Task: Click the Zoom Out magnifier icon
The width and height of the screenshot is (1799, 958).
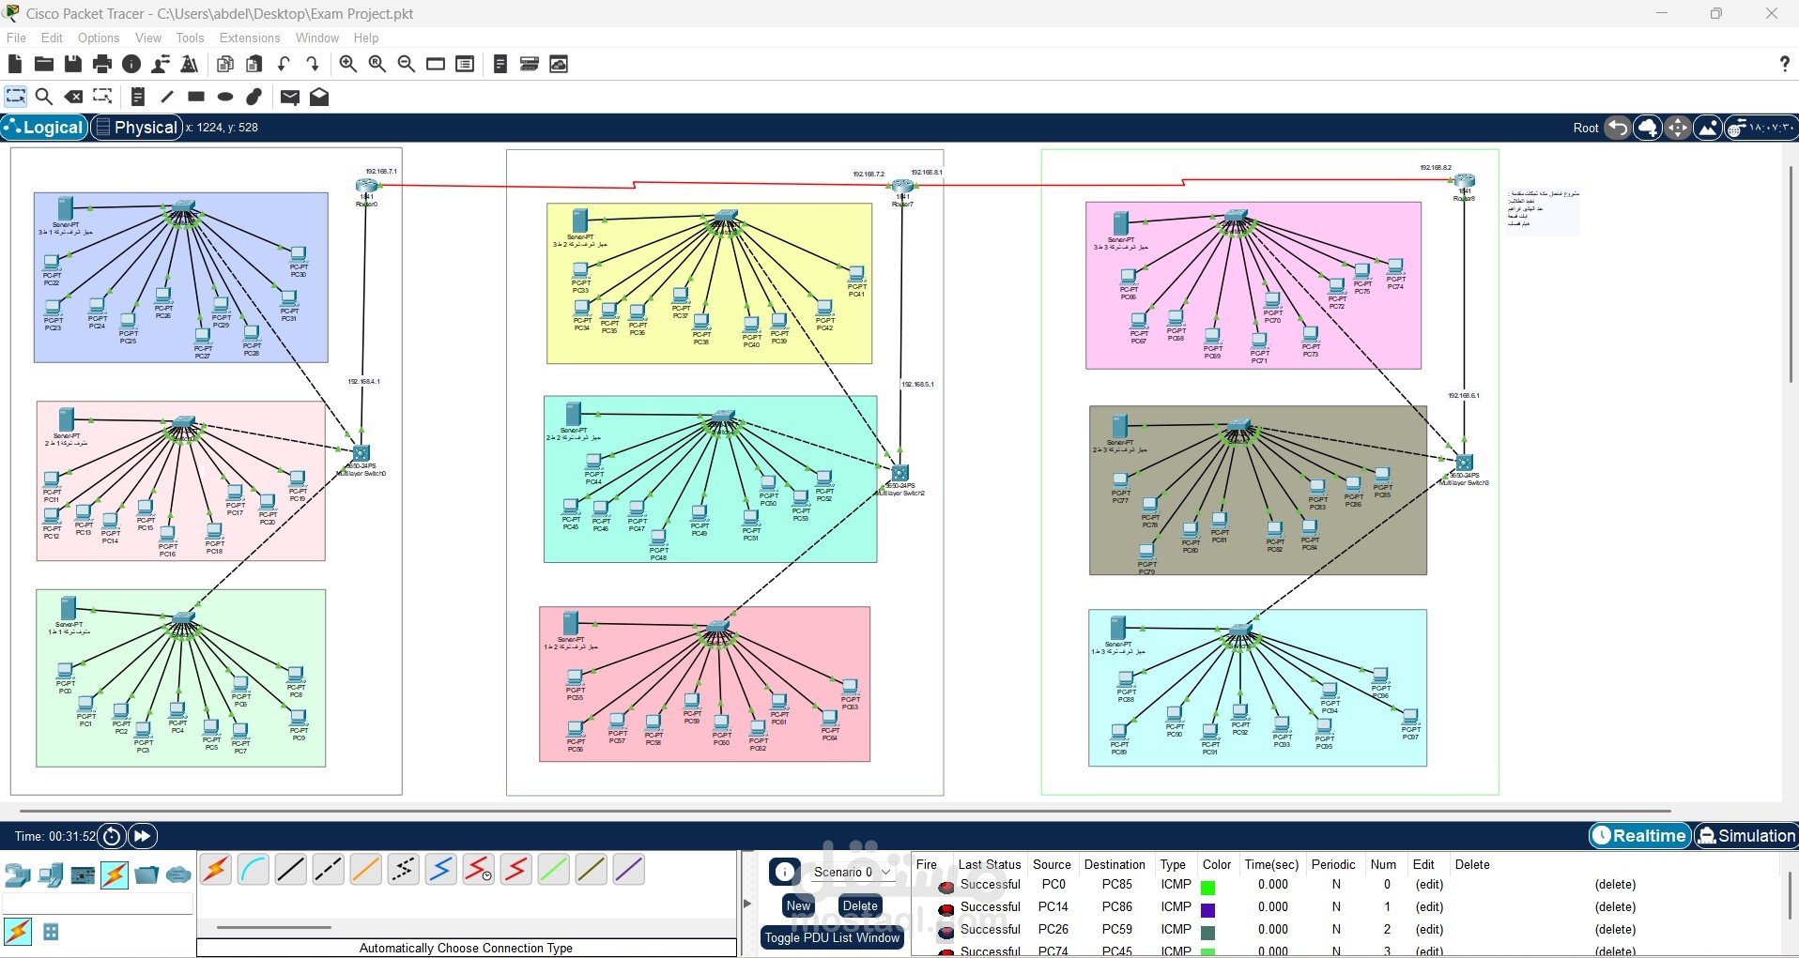Action: (x=407, y=64)
